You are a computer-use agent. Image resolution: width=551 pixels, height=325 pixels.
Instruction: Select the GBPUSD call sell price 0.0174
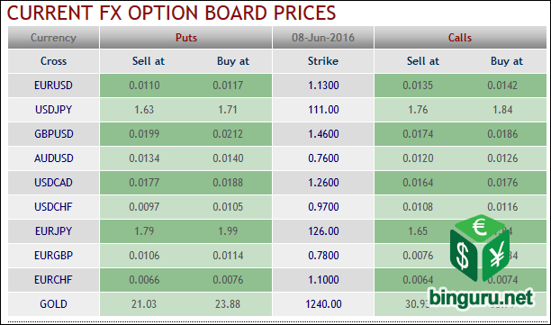pos(418,134)
